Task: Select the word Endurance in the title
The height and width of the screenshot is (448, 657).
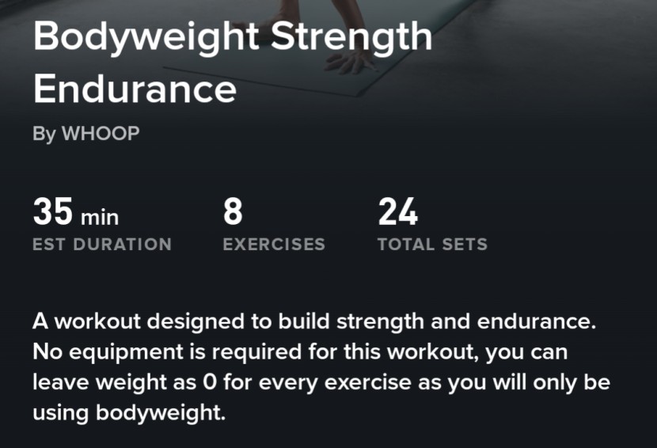Action: [x=135, y=89]
